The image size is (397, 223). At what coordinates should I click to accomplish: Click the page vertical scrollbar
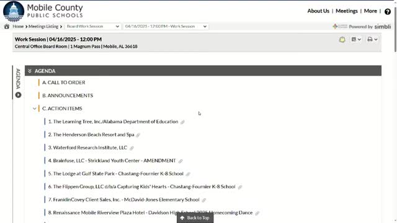click(x=395, y=111)
